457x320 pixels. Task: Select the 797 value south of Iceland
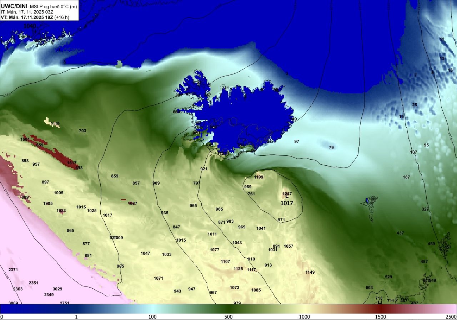[197, 183]
